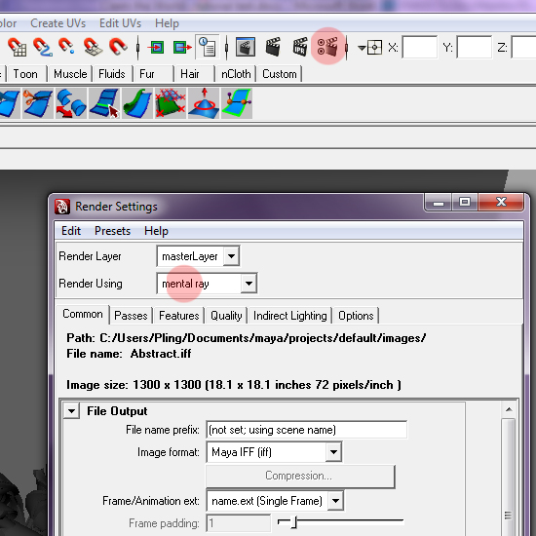Open the Render Layer masterLayer dropdown
This screenshot has width=536, height=536.
point(198,255)
